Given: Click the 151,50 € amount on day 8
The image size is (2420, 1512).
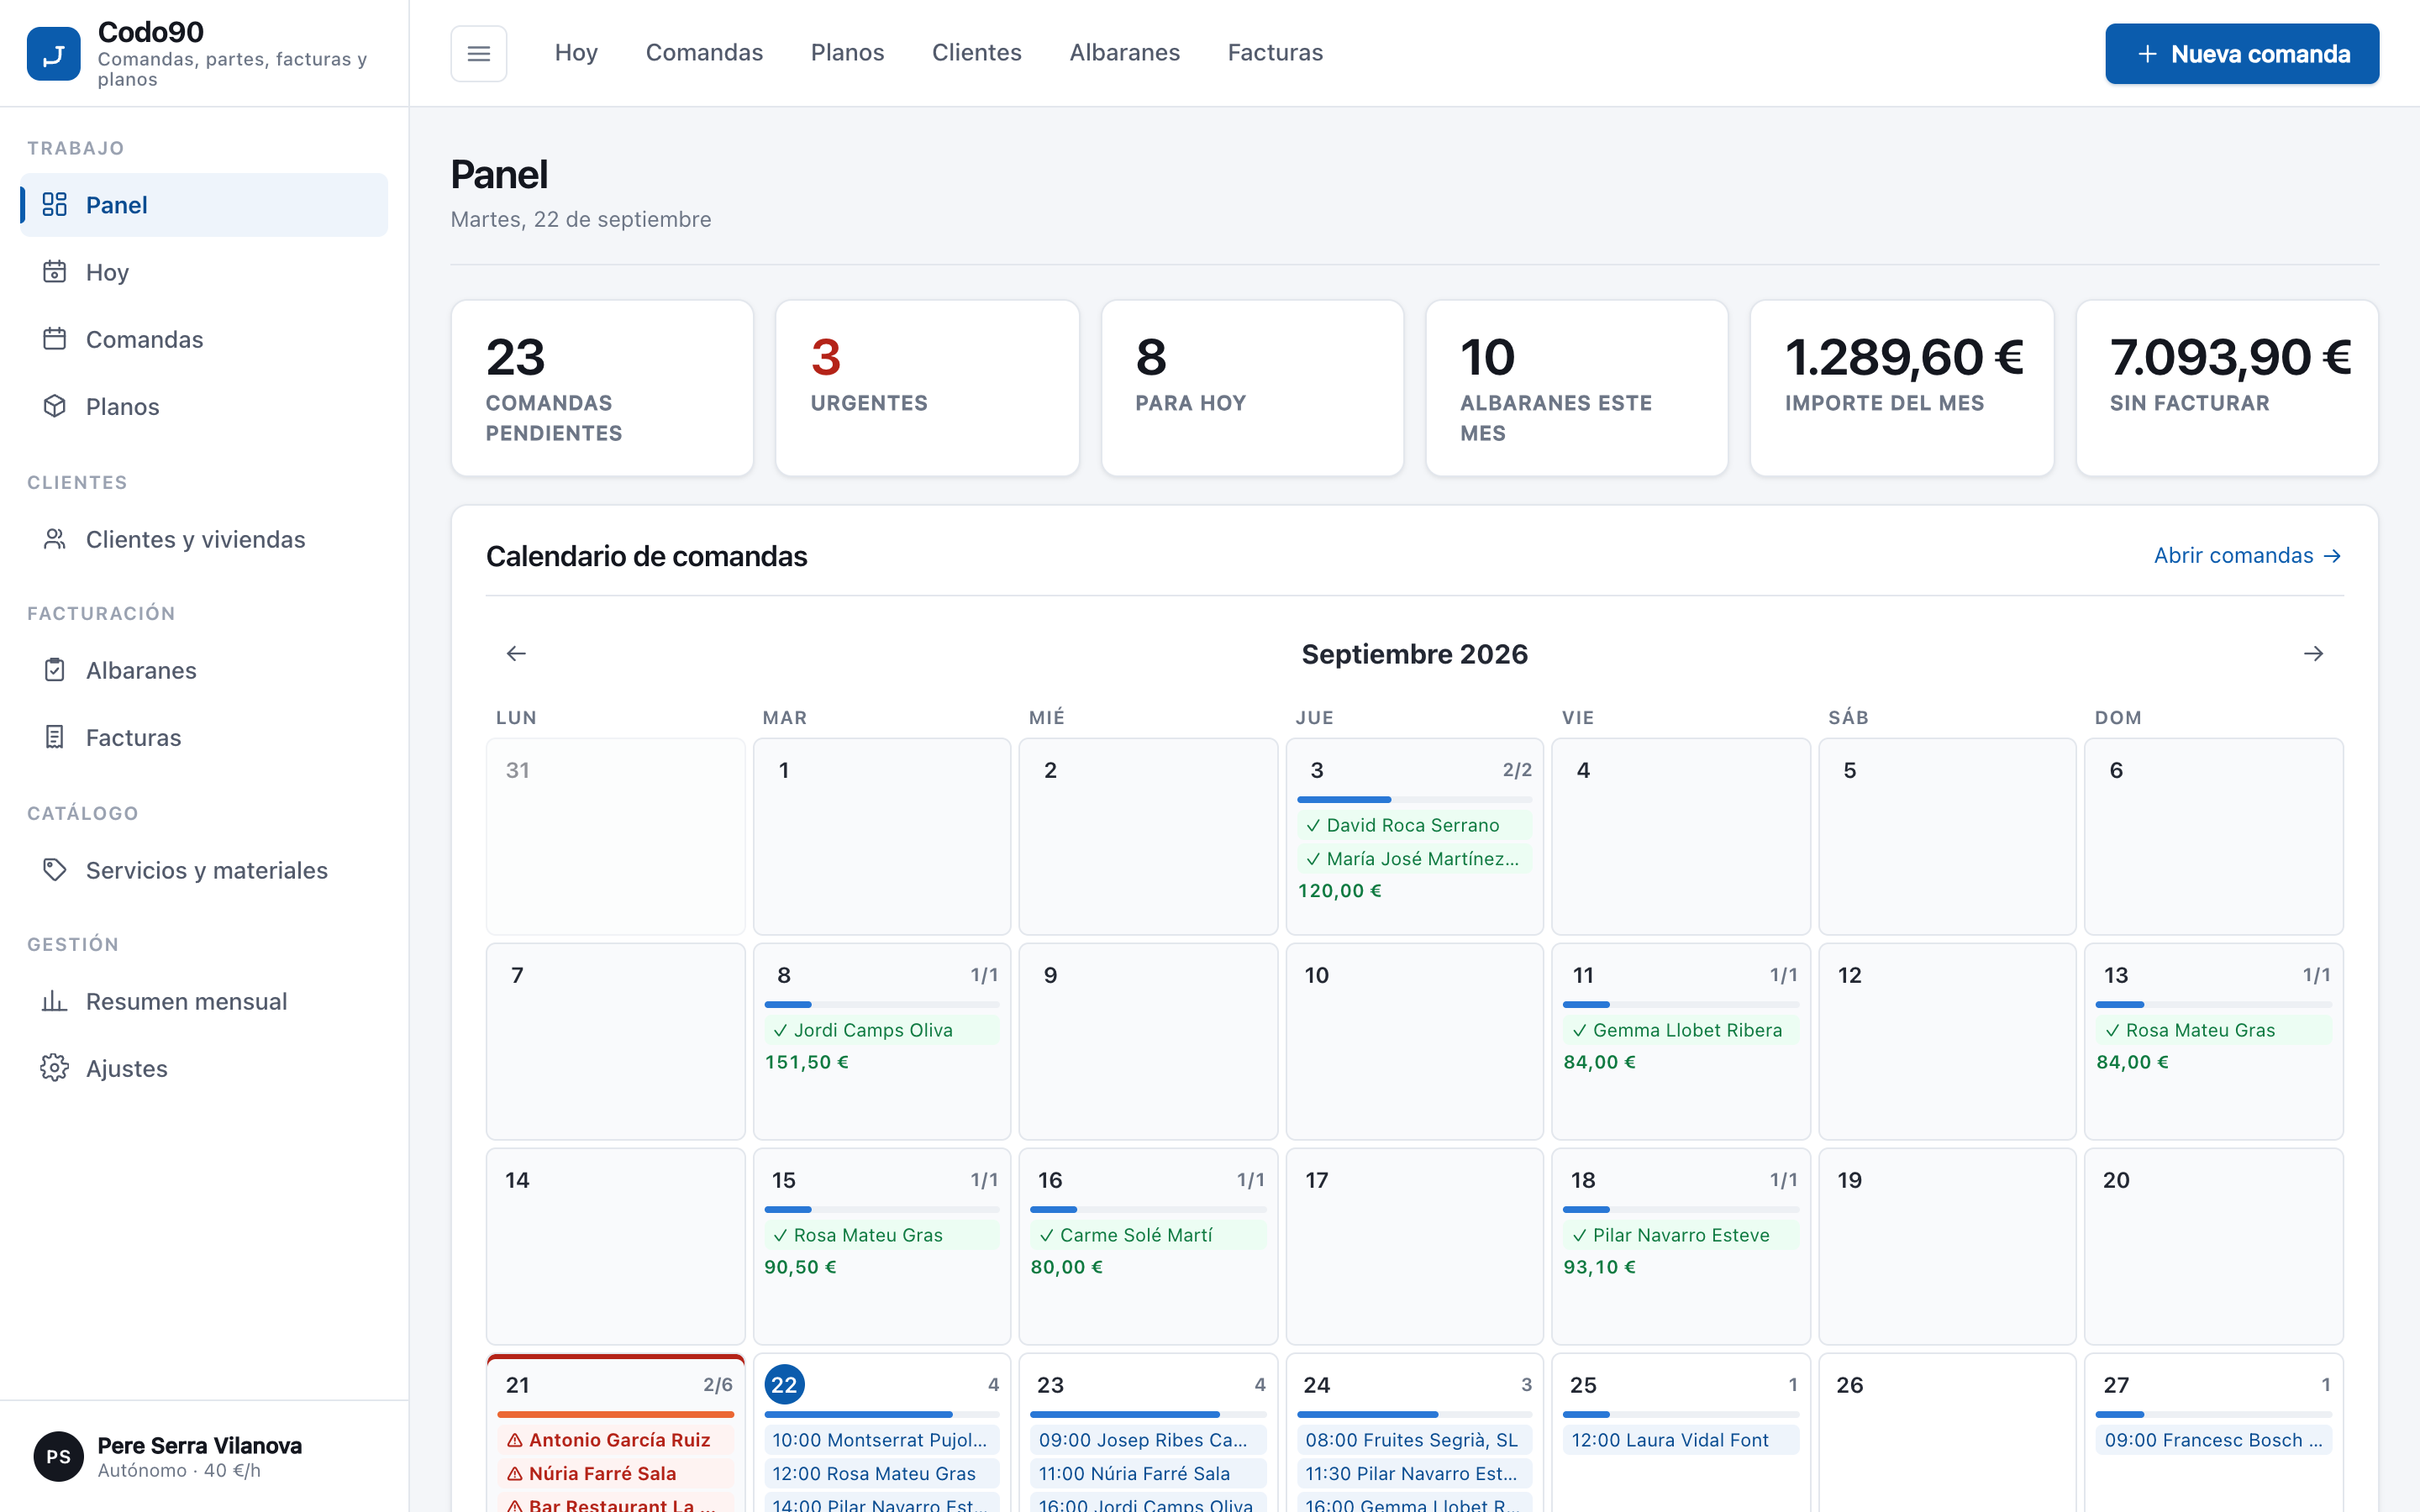Looking at the screenshot, I should coord(806,1062).
